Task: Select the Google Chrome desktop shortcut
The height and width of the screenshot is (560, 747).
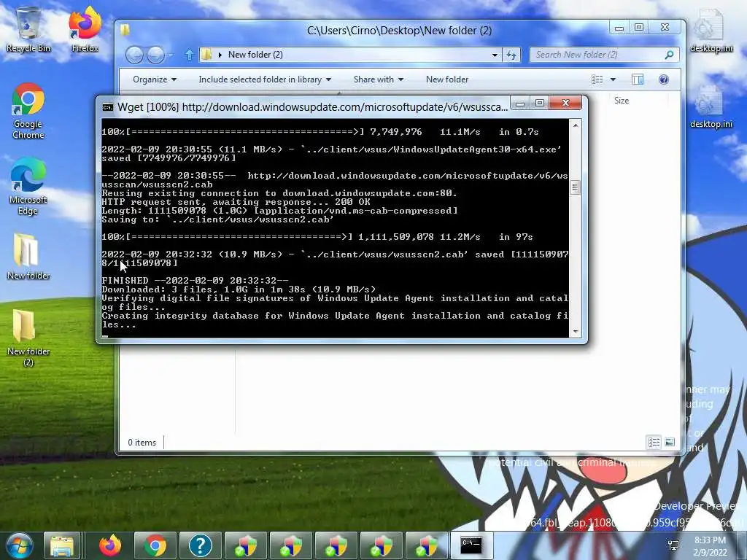Action: [28, 111]
